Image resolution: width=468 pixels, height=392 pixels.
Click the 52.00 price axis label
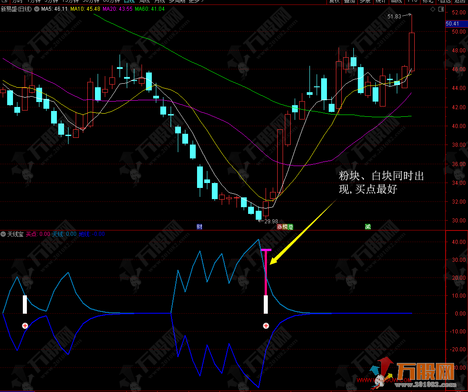tap(459, 12)
